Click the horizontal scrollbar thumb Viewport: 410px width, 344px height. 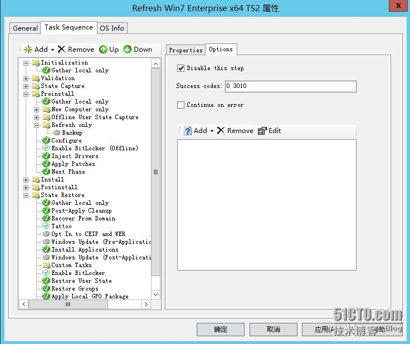tap(68, 304)
